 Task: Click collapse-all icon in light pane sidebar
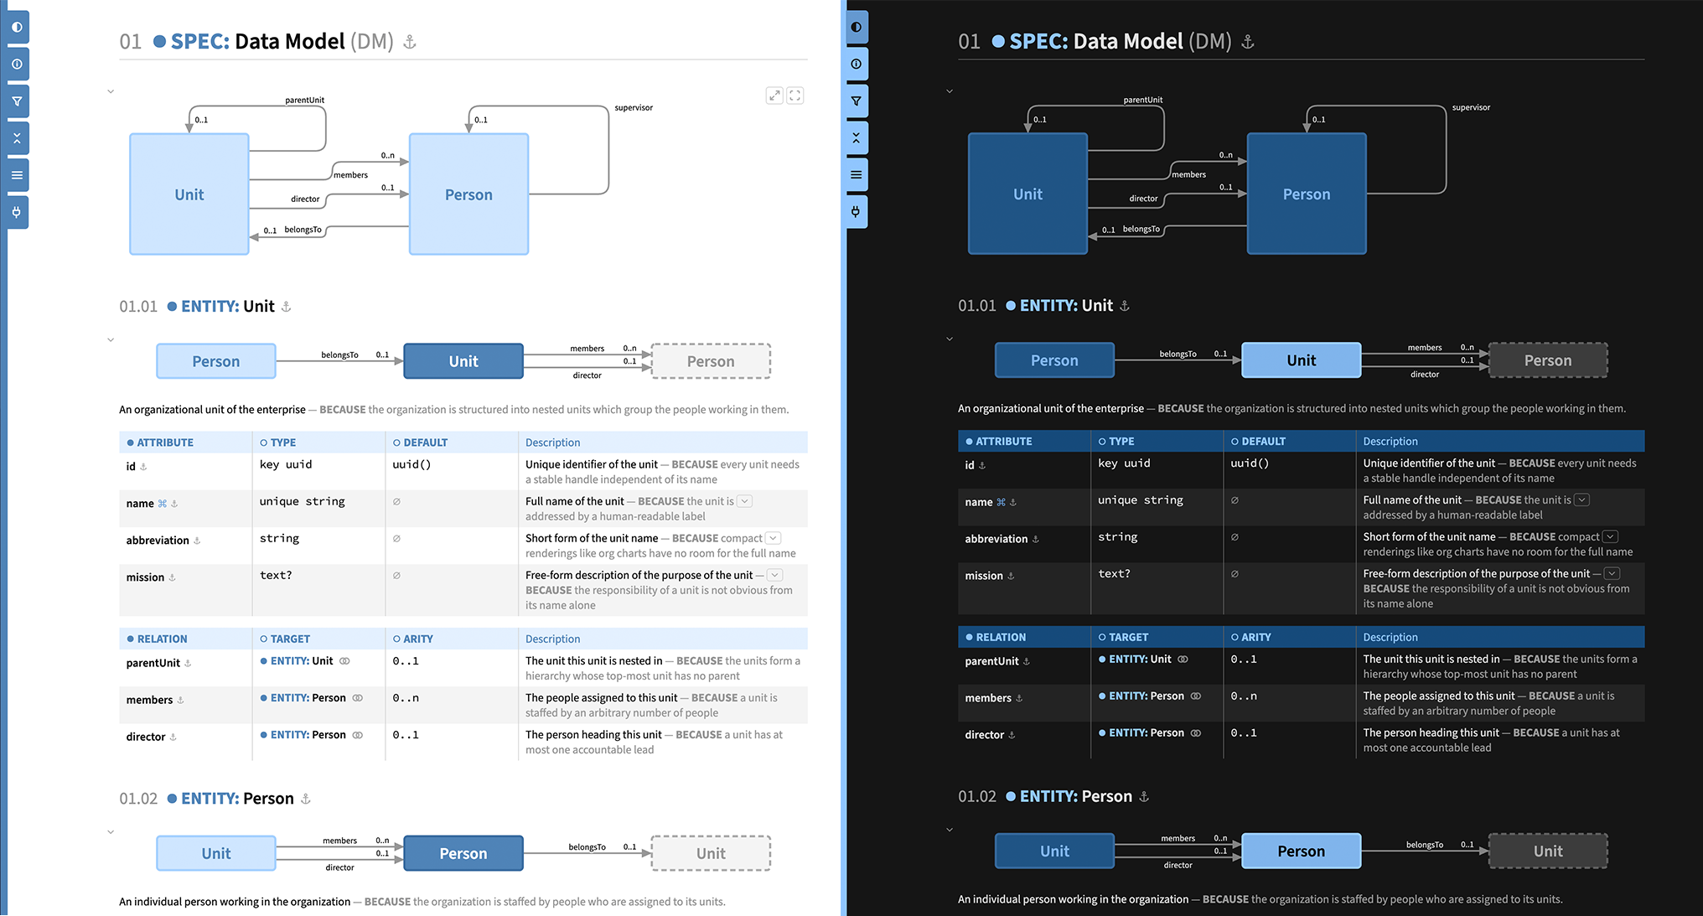click(x=17, y=138)
